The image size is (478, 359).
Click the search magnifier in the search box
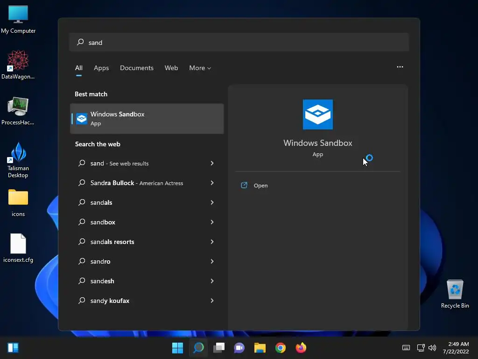[80, 42]
